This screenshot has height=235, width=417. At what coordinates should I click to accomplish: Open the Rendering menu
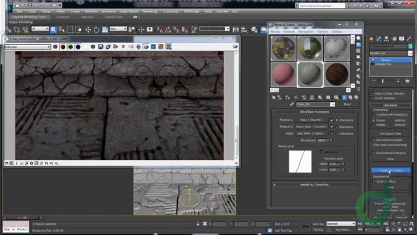click(150, 12)
